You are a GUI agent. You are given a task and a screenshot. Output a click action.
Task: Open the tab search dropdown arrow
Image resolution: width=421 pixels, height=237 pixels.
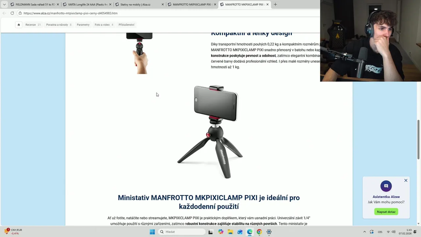pos(4,4)
